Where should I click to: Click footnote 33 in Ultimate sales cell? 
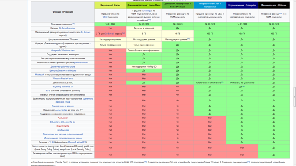280,14
